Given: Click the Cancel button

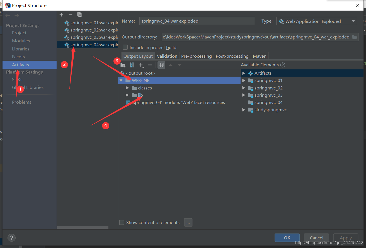Looking at the screenshot, I should pyautogui.click(x=316, y=238).
